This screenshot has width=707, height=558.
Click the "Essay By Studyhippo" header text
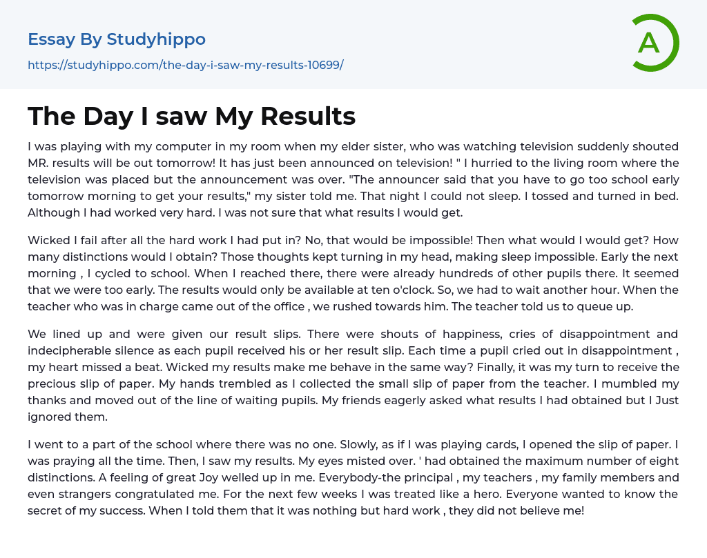click(x=117, y=39)
